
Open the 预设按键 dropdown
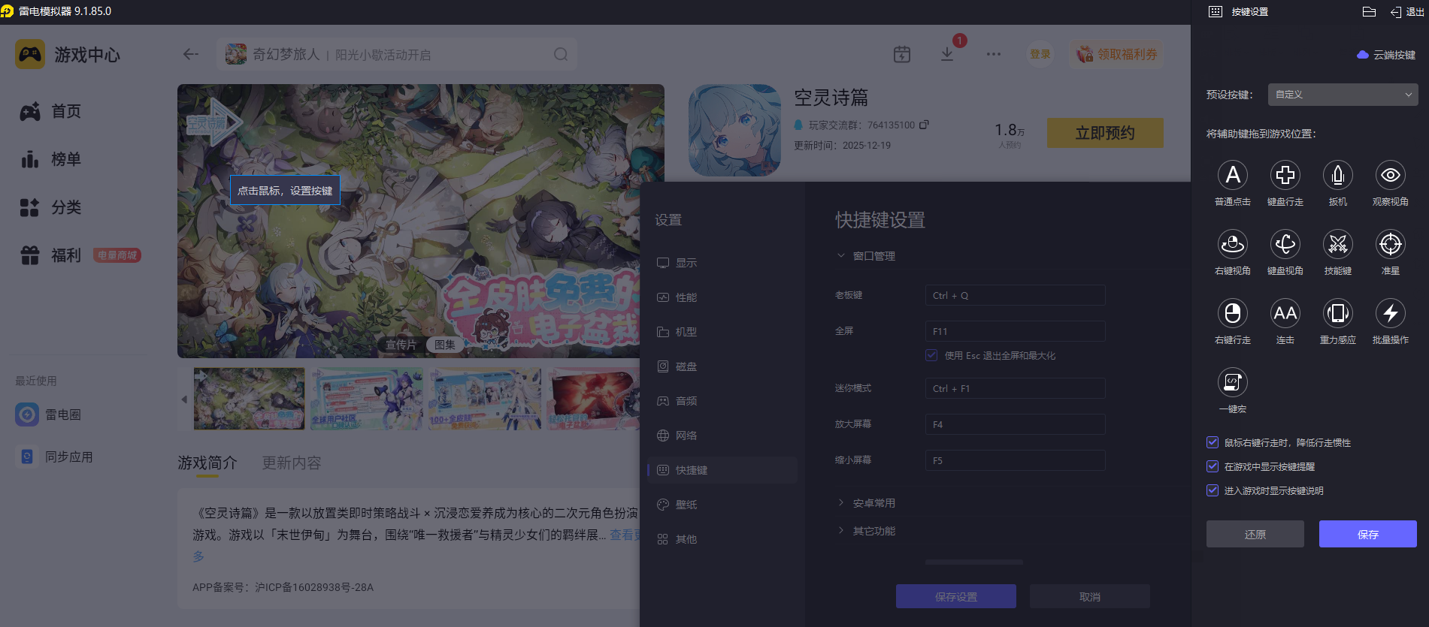[x=1343, y=95]
